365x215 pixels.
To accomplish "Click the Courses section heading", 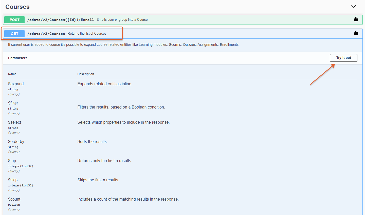I will (x=17, y=7).
